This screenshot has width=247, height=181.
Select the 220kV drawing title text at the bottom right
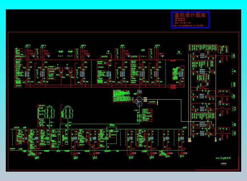click(x=223, y=158)
